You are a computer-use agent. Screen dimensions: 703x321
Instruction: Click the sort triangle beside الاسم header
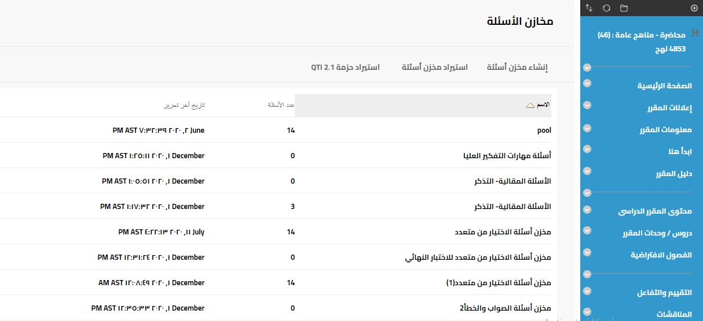tap(530, 106)
